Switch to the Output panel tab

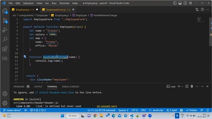pyautogui.click(x=38, y=87)
